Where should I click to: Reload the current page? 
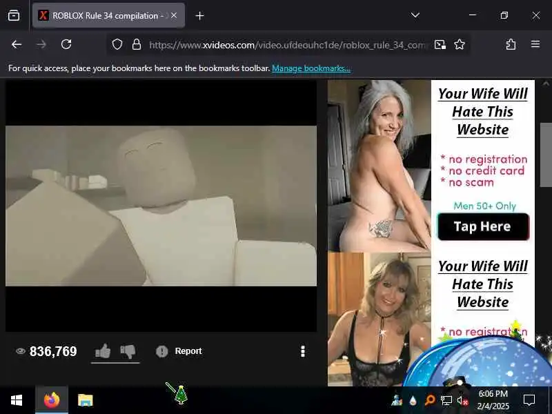[66, 44]
